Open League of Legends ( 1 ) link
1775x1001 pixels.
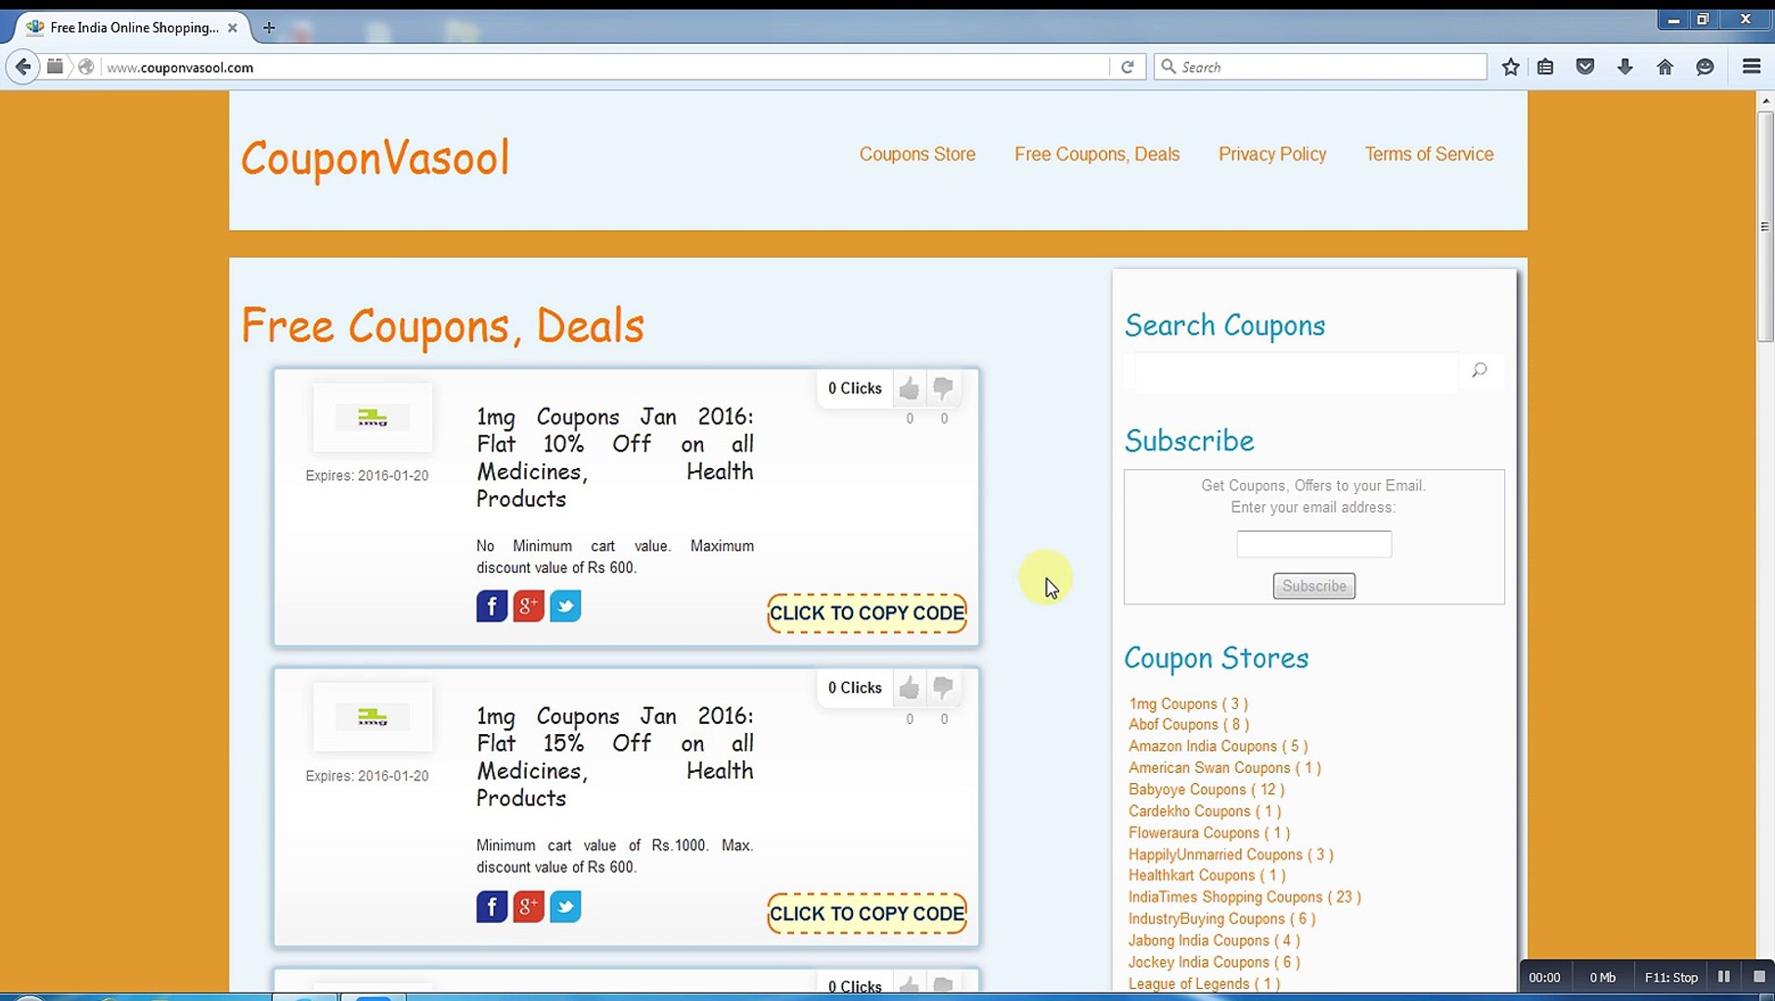[1204, 983]
